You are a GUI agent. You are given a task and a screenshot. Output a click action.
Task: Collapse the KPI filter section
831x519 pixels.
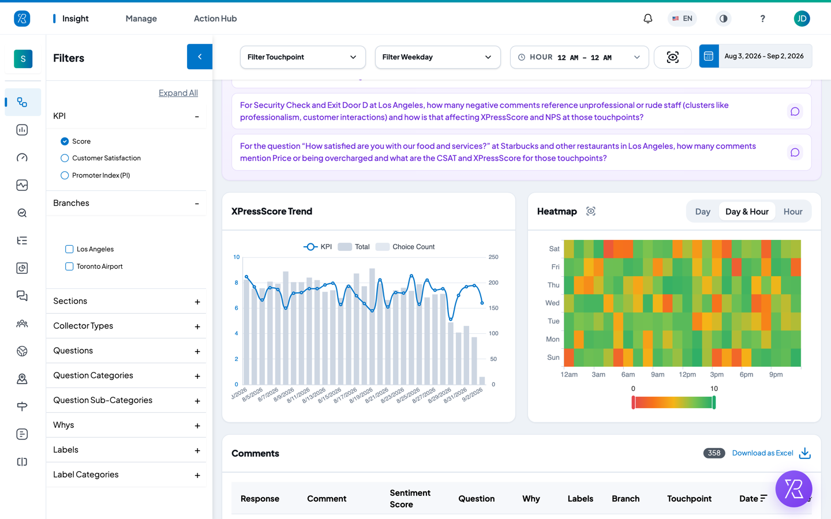(x=197, y=116)
